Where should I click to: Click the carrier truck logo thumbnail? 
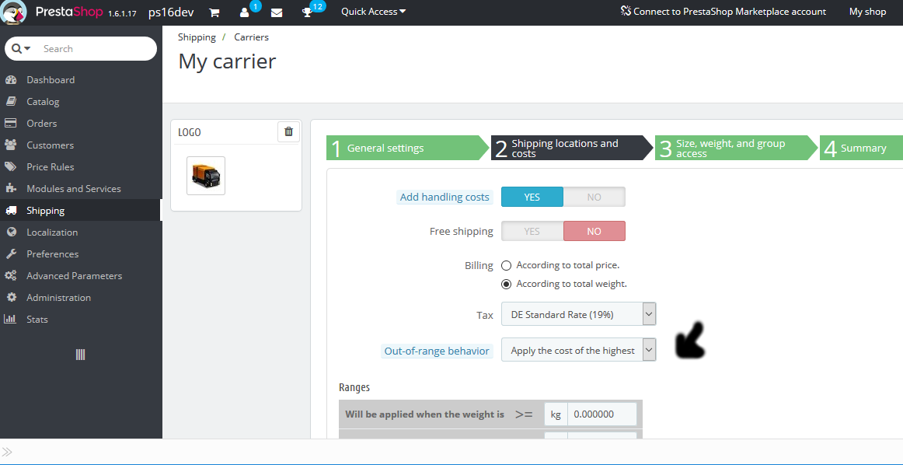click(206, 176)
